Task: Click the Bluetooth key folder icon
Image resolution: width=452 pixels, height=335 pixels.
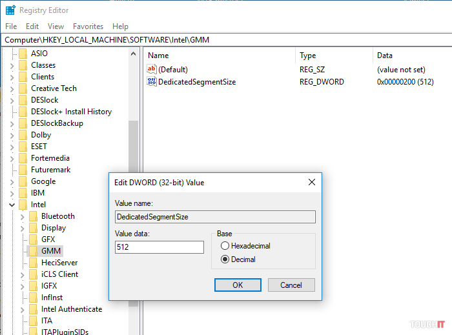Action: pyautogui.click(x=34, y=216)
